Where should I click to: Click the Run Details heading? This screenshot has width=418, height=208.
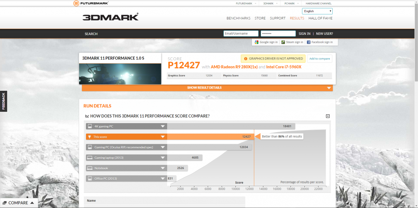pyautogui.click(x=97, y=106)
